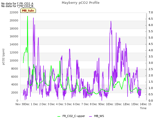
Task: Click the 6.0 right-axis tick label
Action: click(151, 25)
